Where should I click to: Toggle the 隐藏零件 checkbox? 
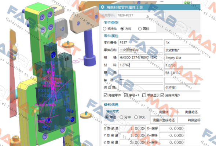(106, 95)
